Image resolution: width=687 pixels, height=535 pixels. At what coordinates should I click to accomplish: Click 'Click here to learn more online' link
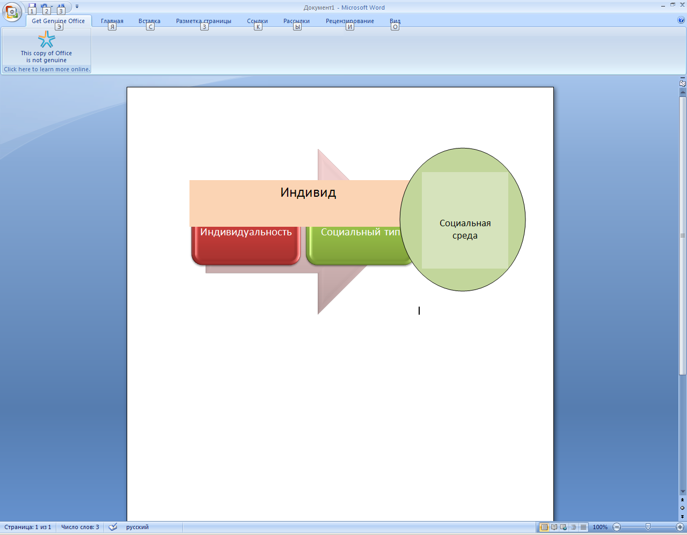click(47, 69)
